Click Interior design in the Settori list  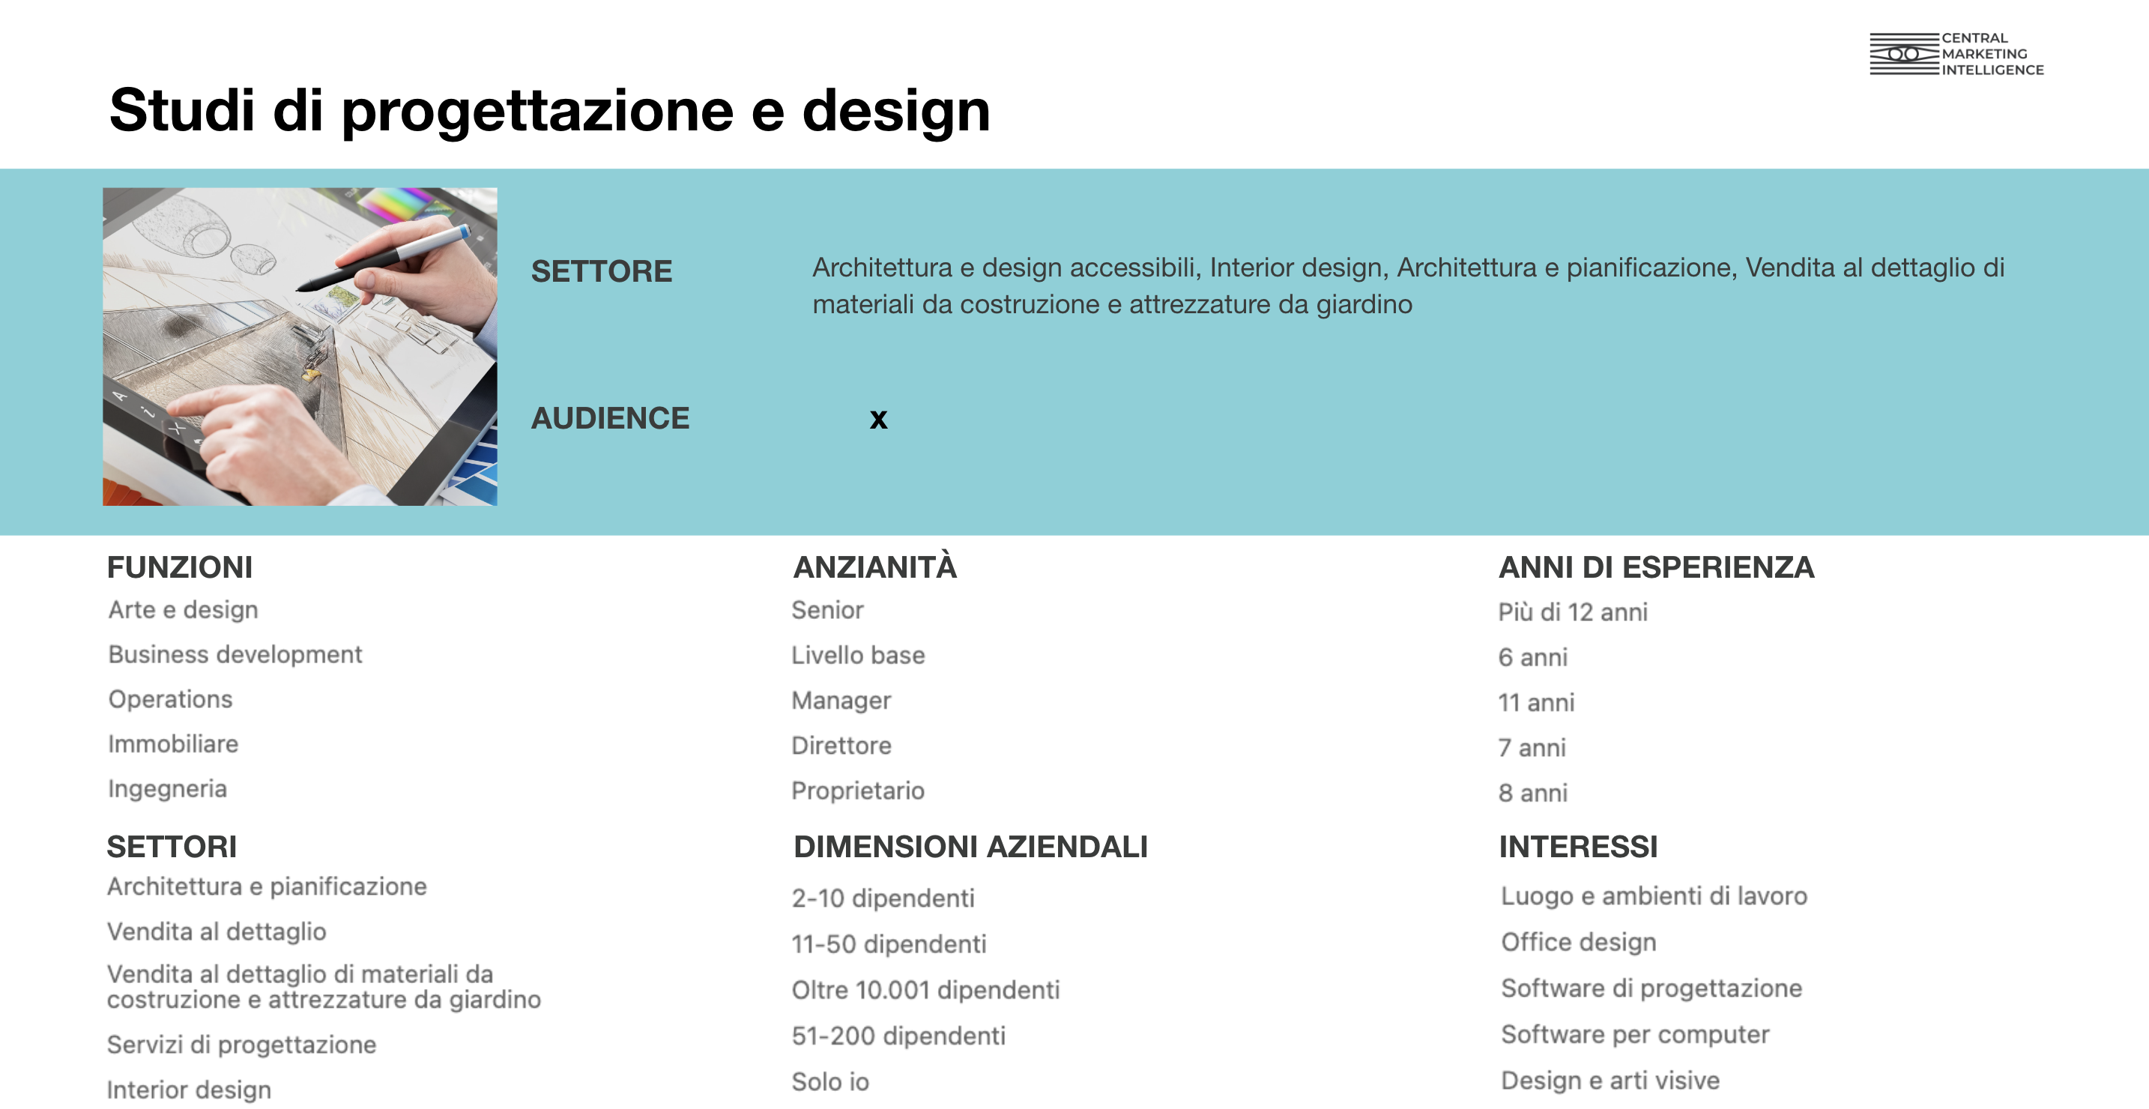tap(189, 1090)
